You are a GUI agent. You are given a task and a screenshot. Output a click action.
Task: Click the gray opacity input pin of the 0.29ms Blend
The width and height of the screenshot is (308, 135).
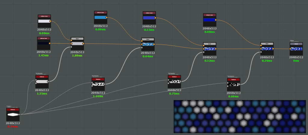[x=261, y=52]
